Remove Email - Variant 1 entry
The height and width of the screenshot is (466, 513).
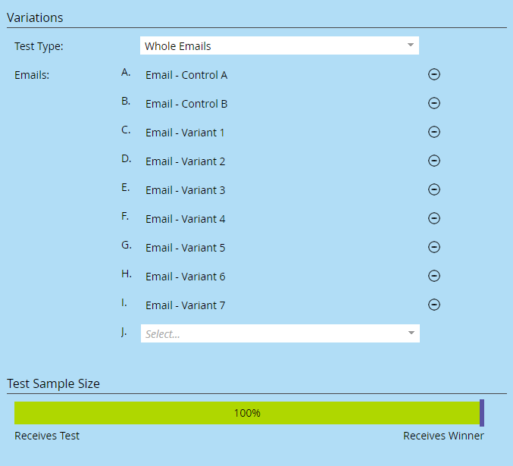[434, 132]
